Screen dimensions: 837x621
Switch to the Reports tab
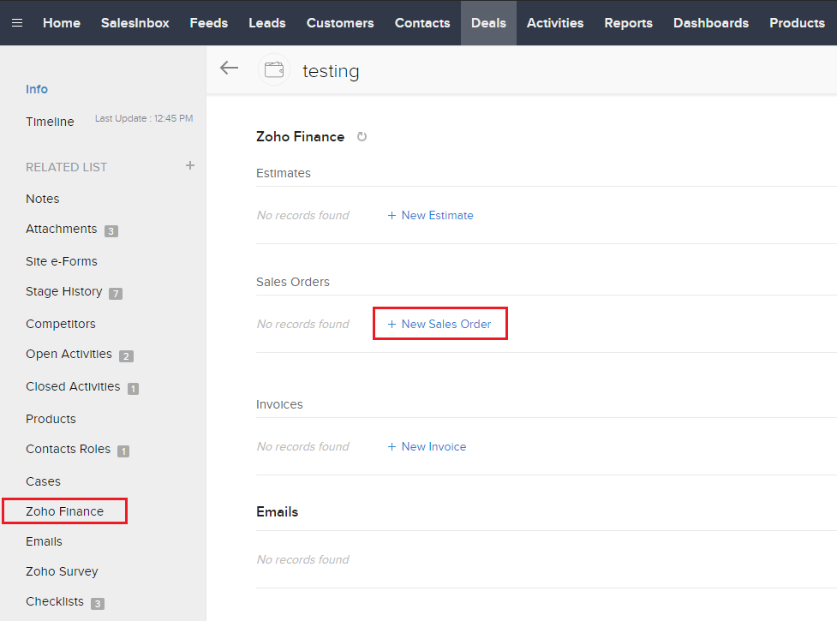click(628, 23)
